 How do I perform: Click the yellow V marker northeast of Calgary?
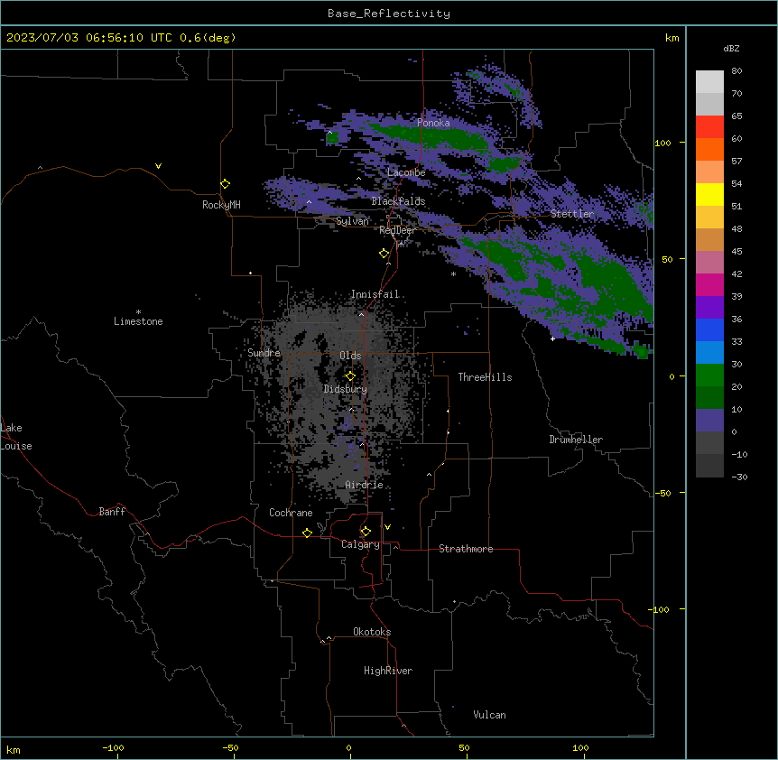tap(387, 527)
